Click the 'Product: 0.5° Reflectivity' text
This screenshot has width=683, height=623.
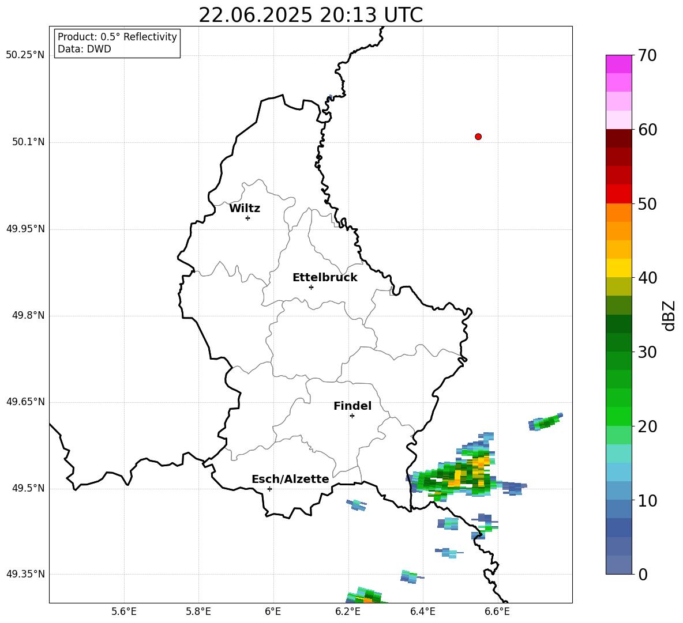[117, 36]
